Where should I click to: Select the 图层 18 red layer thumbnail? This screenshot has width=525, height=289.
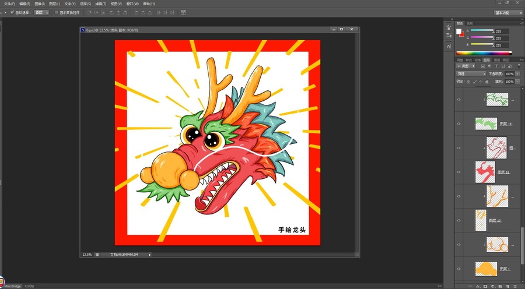pyautogui.click(x=485, y=172)
